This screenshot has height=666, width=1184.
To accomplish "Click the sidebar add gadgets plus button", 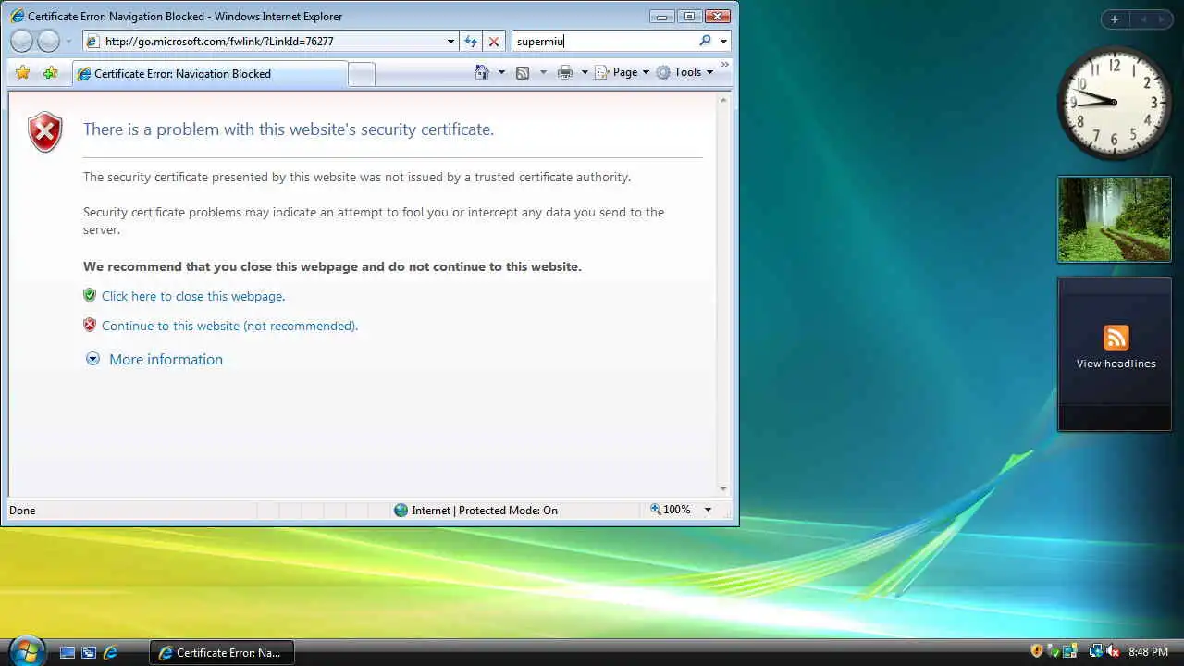I will tap(1115, 19).
